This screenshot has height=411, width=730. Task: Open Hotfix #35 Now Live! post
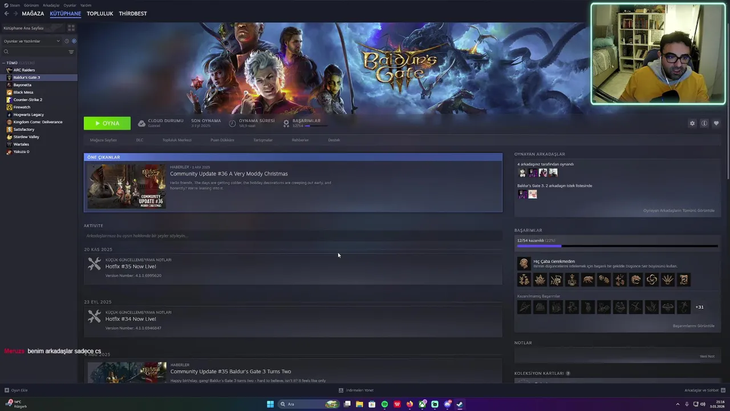(x=131, y=267)
